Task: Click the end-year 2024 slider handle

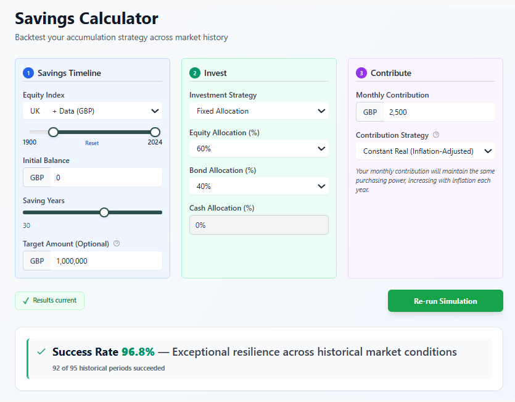Action: [x=155, y=132]
